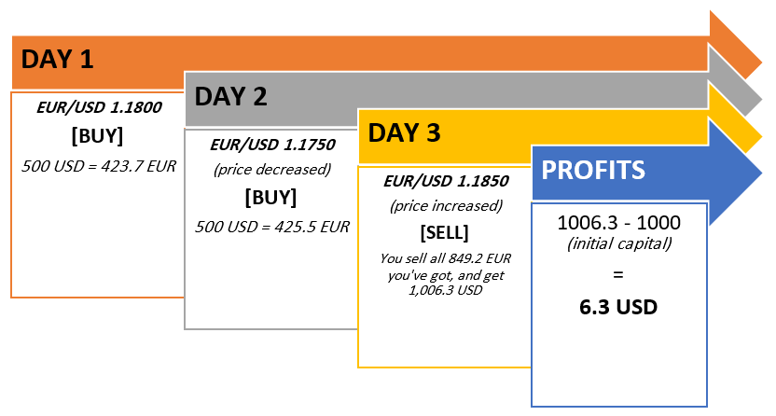Select the bold 6.3 USD result
Image resolution: width=776 pixels, height=416 pixels.
[x=618, y=306]
